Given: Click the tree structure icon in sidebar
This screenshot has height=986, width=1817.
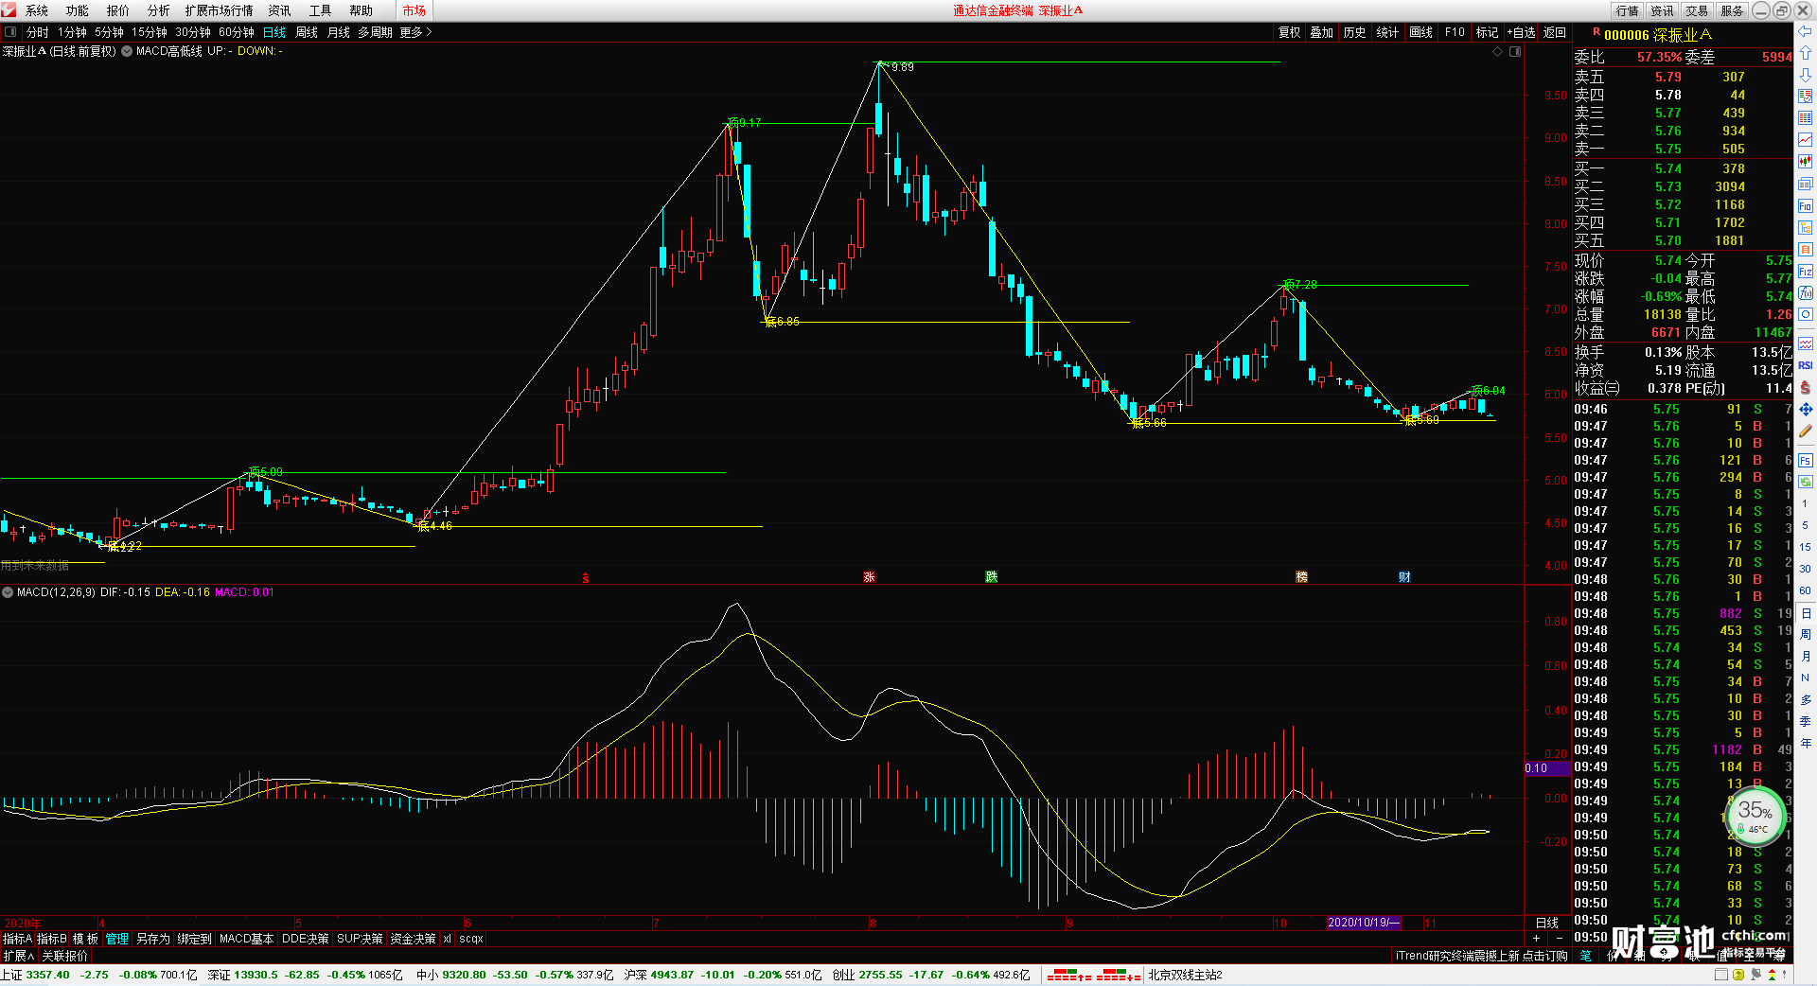Looking at the screenshot, I should pyautogui.click(x=1805, y=227).
